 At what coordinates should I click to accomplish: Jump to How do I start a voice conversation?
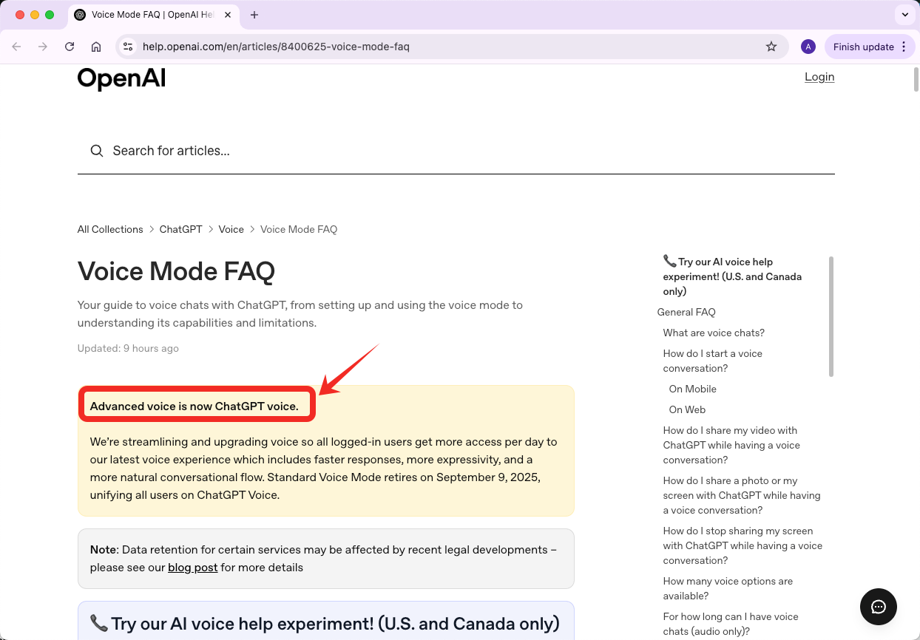point(712,361)
